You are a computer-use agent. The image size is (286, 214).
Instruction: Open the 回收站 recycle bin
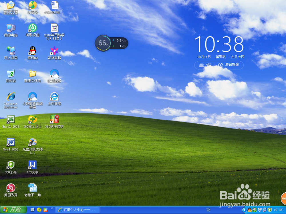(x=11, y=76)
